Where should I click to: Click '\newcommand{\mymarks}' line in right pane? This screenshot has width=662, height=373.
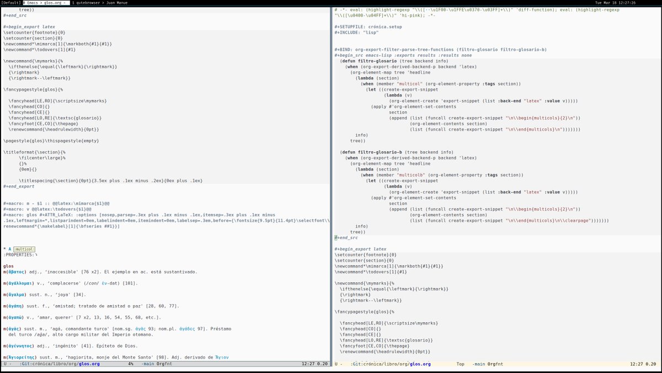364,283
